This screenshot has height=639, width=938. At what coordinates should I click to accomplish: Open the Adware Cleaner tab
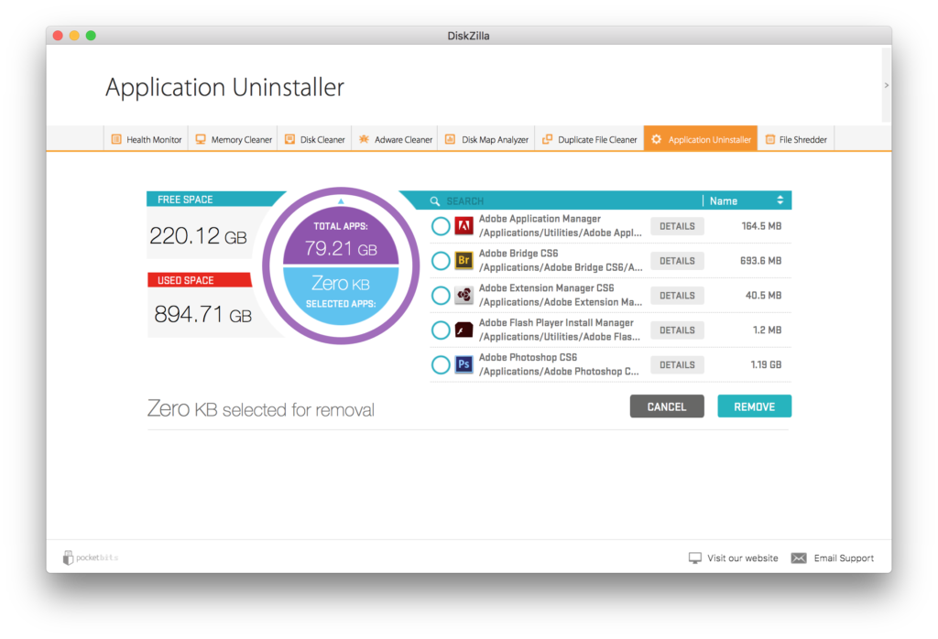click(395, 139)
